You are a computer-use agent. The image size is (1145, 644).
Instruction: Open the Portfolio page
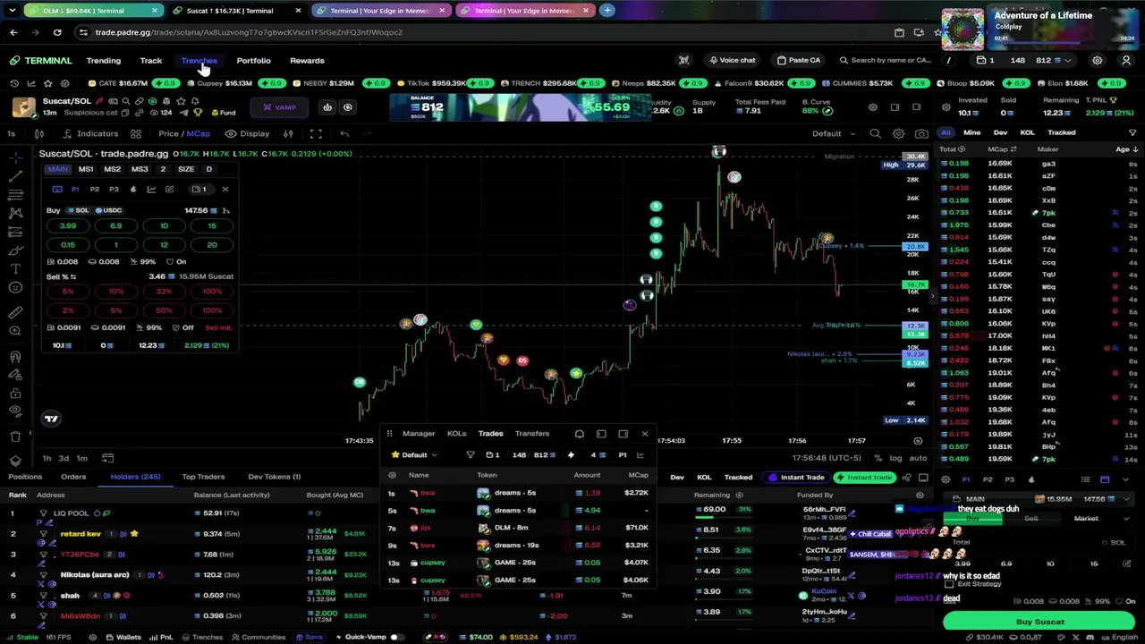click(253, 61)
